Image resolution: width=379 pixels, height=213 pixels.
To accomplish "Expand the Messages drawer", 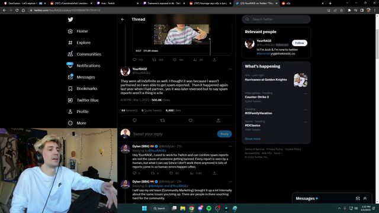I will [365, 199].
